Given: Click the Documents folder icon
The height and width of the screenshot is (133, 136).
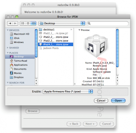Looking at the screenshot, I should (12, 69).
